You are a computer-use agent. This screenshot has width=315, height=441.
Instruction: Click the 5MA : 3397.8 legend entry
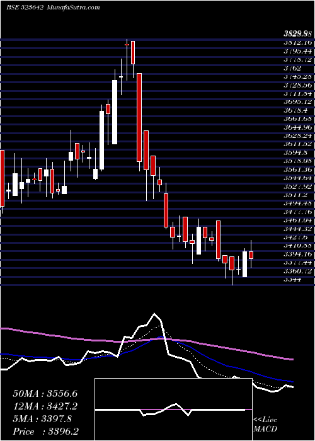(x=42, y=419)
